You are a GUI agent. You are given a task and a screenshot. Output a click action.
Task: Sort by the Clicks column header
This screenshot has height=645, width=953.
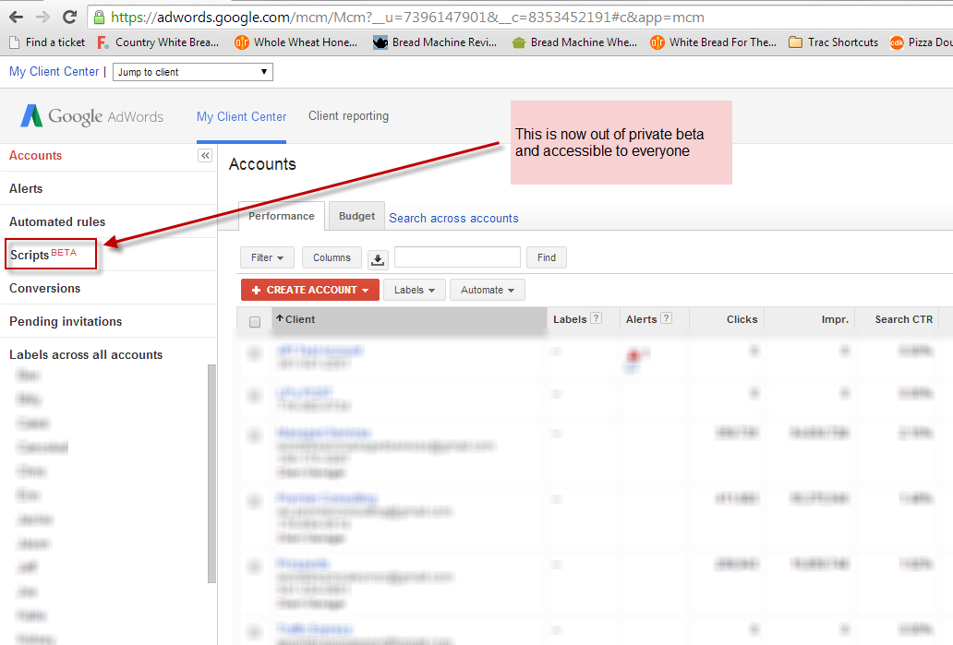[x=742, y=319]
